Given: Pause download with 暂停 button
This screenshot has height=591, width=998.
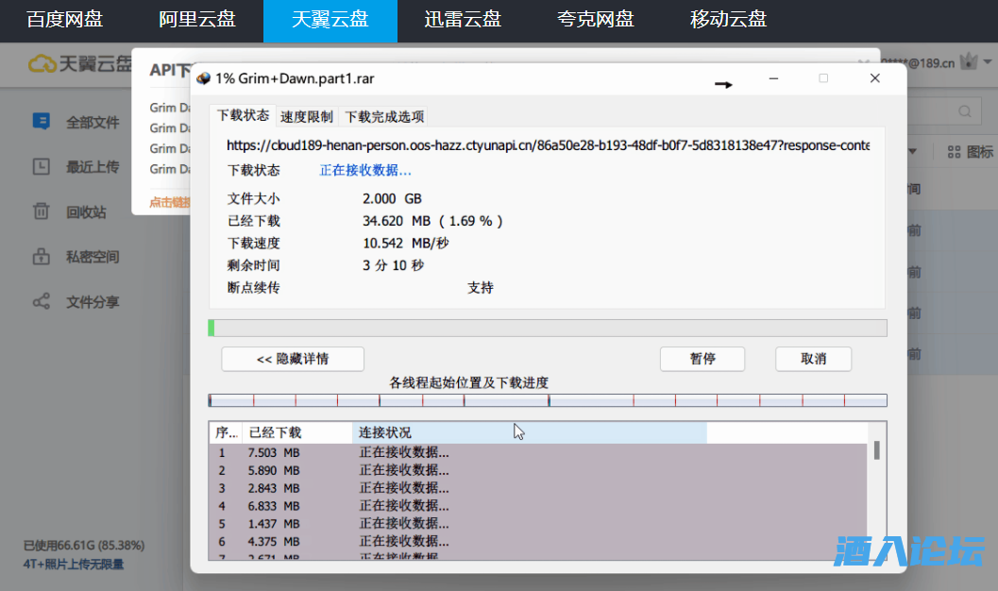Looking at the screenshot, I should 702,359.
